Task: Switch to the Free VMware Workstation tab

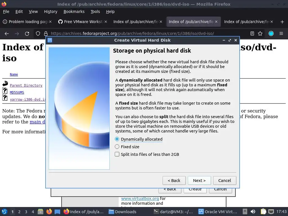Action: (x=83, y=22)
